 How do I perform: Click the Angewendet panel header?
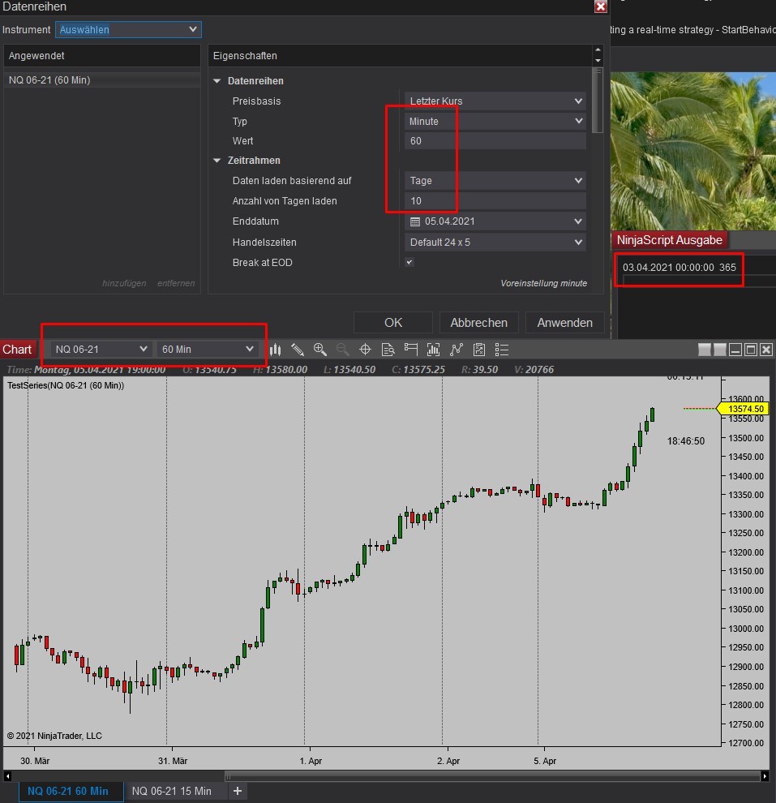click(x=102, y=55)
